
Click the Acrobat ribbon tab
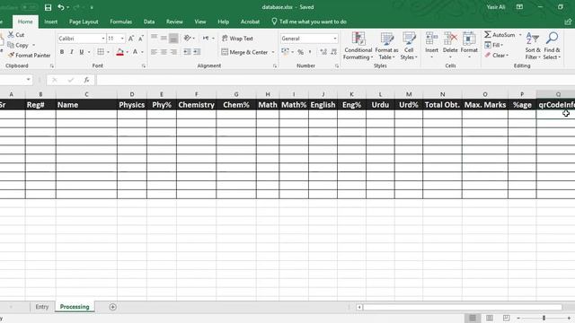click(250, 22)
